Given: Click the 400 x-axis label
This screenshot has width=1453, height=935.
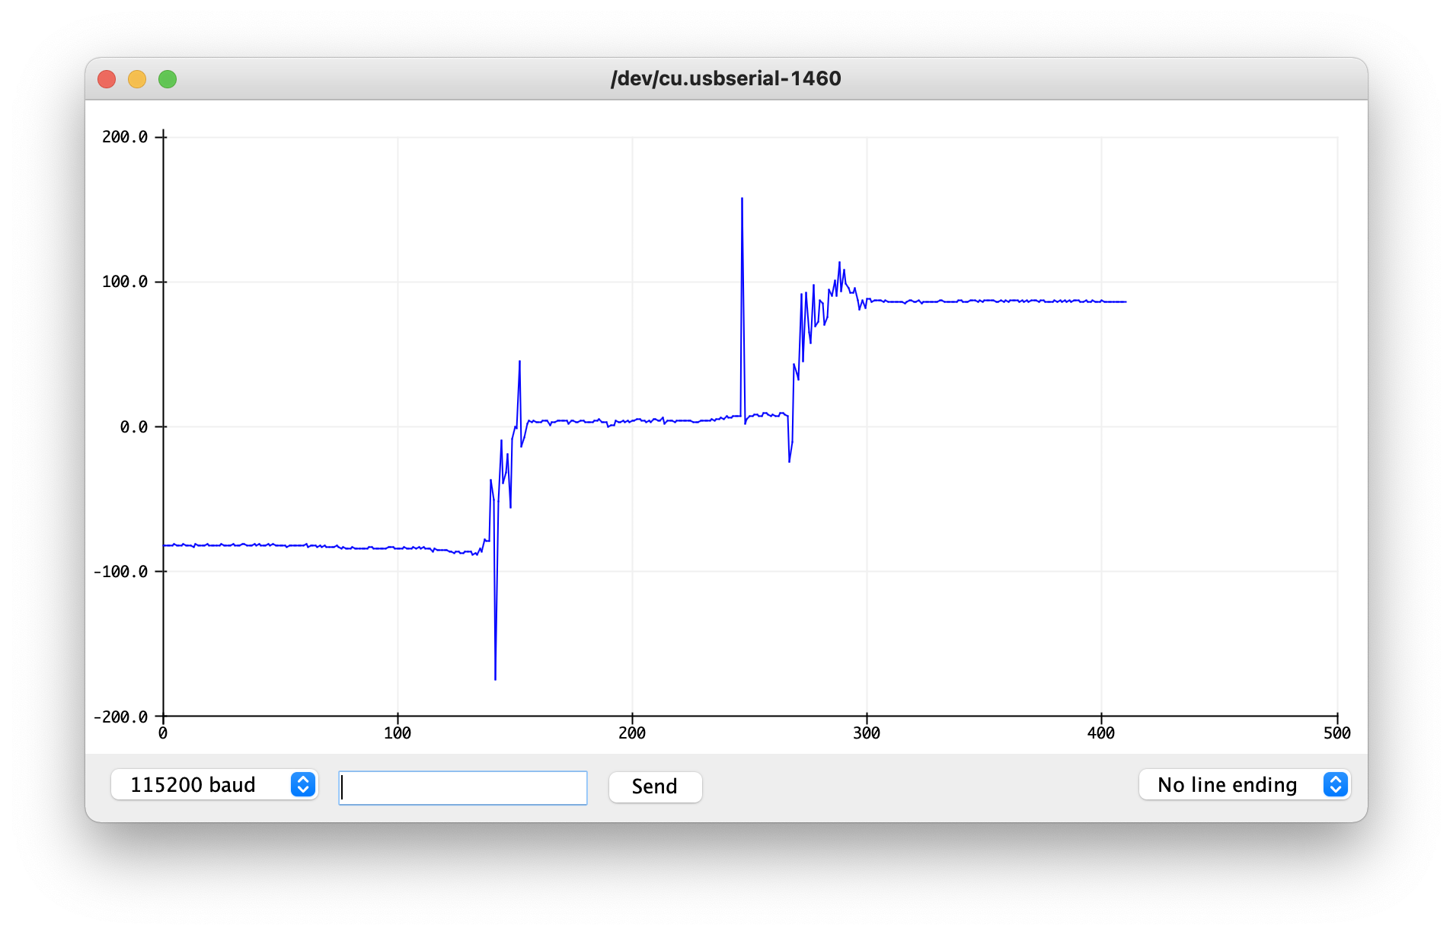Looking at the screenshot, I should [x=1101, y=733].
